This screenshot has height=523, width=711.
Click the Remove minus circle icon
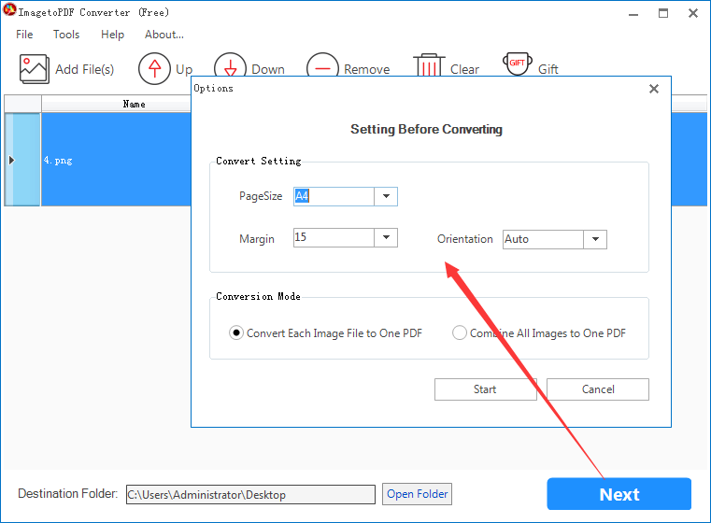pyautogui.click(x=323, y=64)
